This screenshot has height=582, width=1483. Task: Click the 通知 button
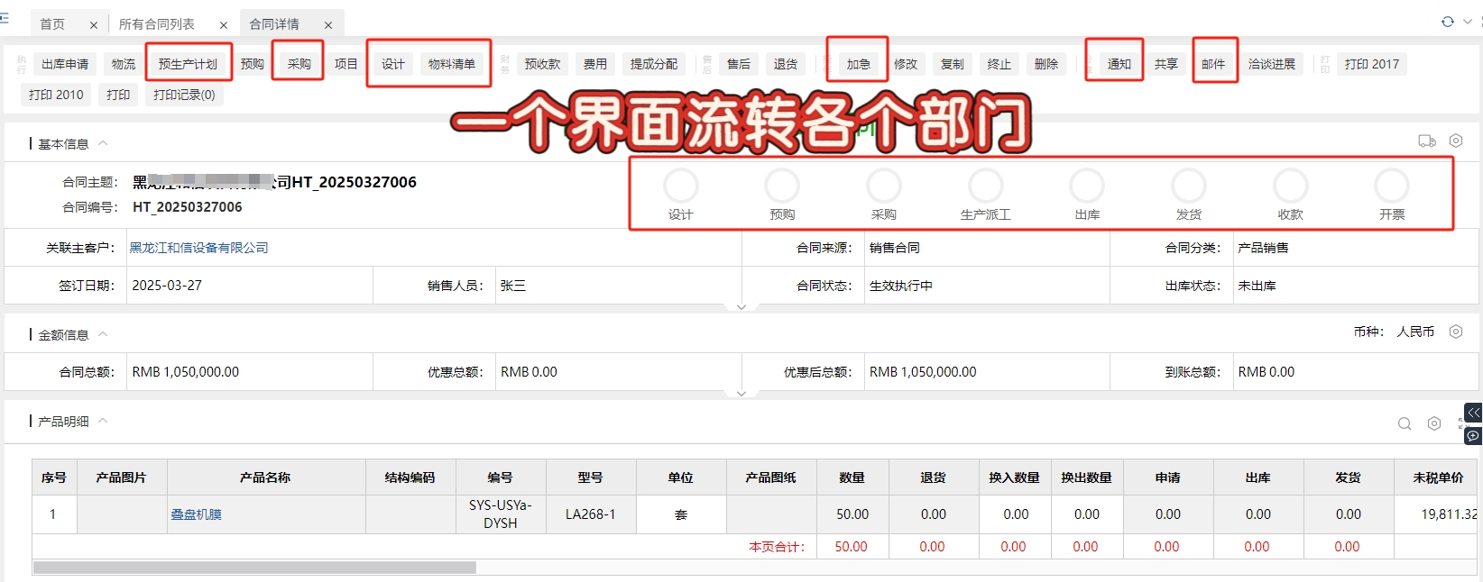[1119, 64]
